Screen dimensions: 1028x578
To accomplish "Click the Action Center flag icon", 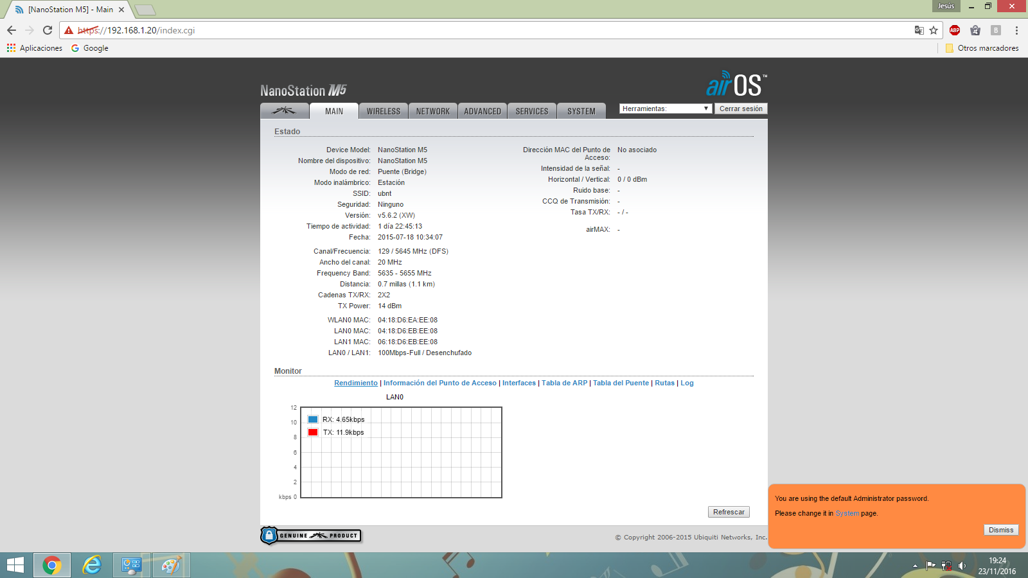I will point(930,566).
